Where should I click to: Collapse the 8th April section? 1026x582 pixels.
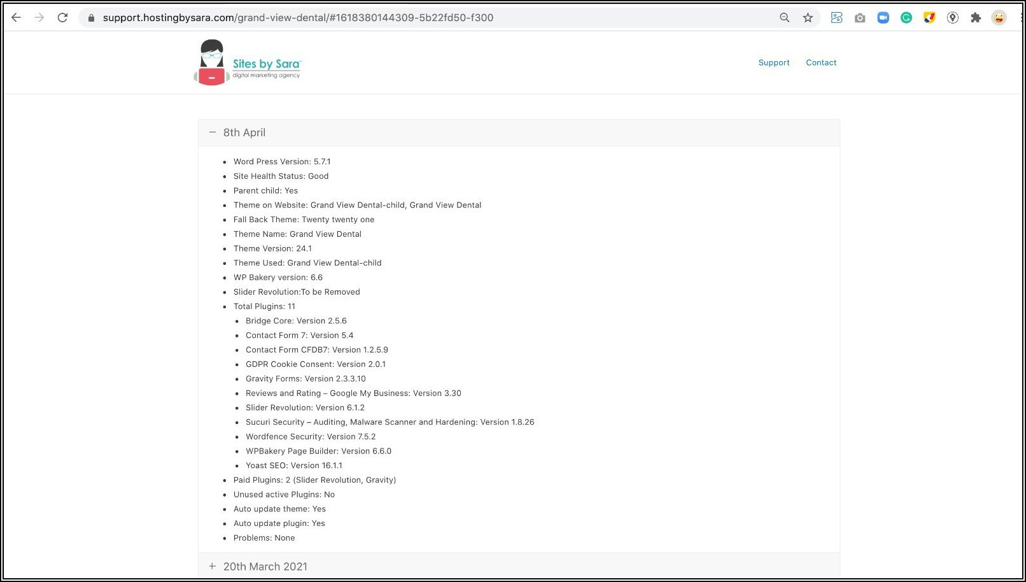click(519, 132)
